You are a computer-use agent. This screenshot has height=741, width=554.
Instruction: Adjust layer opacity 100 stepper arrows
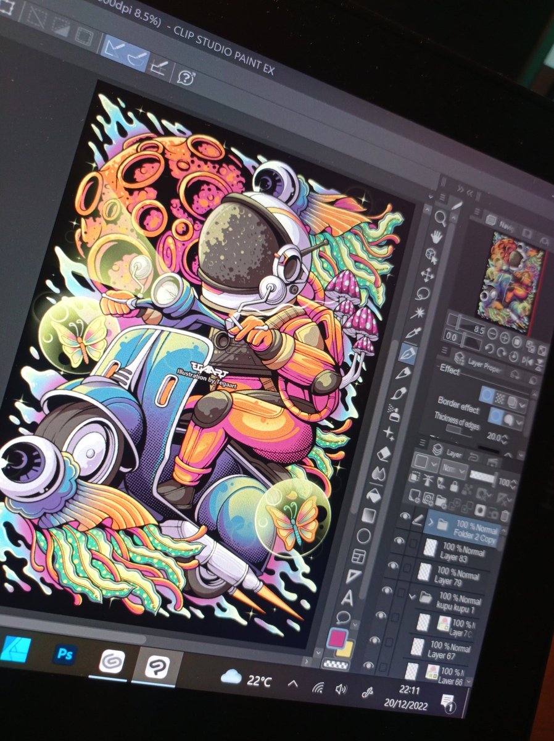(x=514, y=484)
